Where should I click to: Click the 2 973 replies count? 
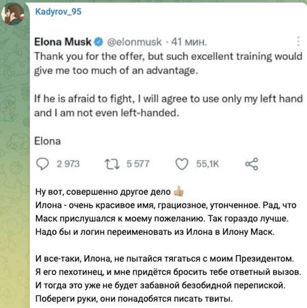[68, 164]
